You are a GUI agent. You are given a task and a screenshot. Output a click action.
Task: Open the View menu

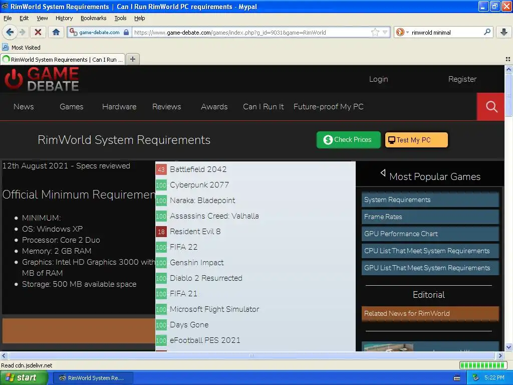click(42, 18)
